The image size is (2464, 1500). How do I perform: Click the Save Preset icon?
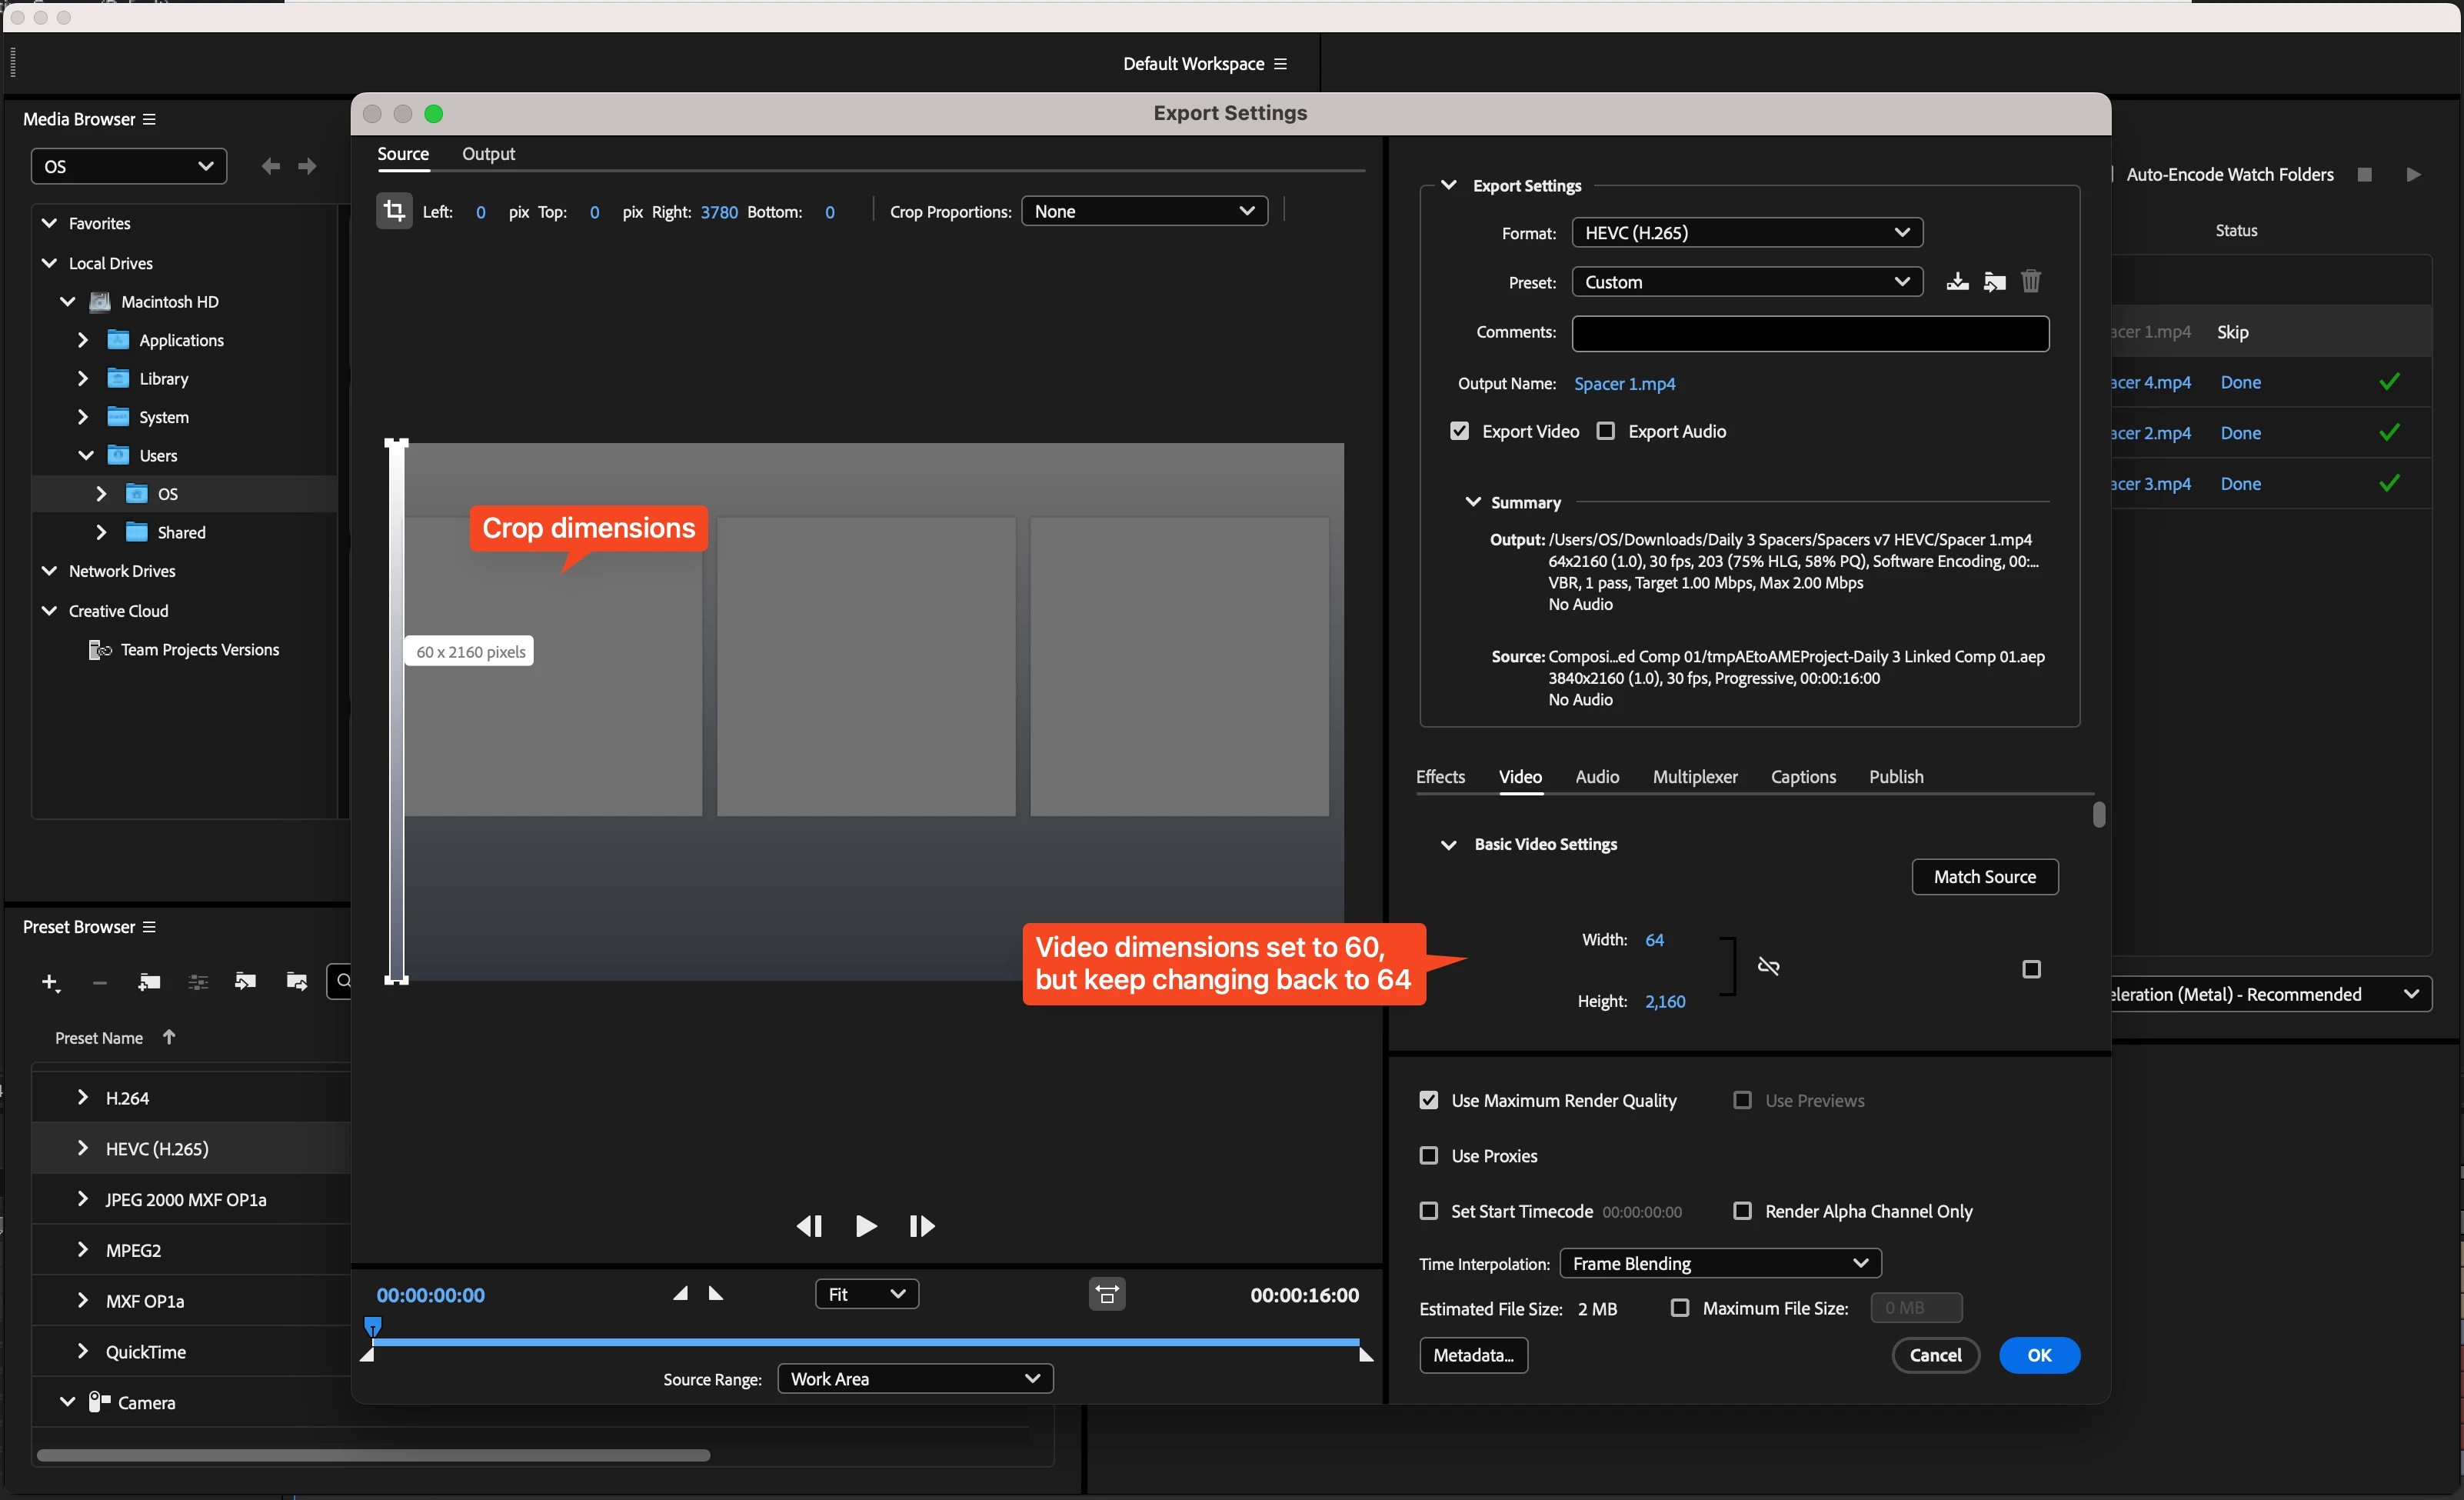point(1957,282)
